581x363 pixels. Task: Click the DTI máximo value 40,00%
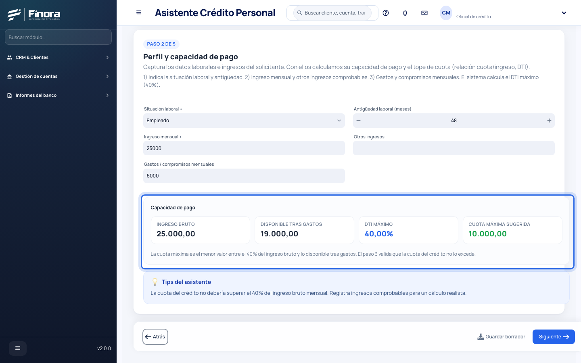379,234
